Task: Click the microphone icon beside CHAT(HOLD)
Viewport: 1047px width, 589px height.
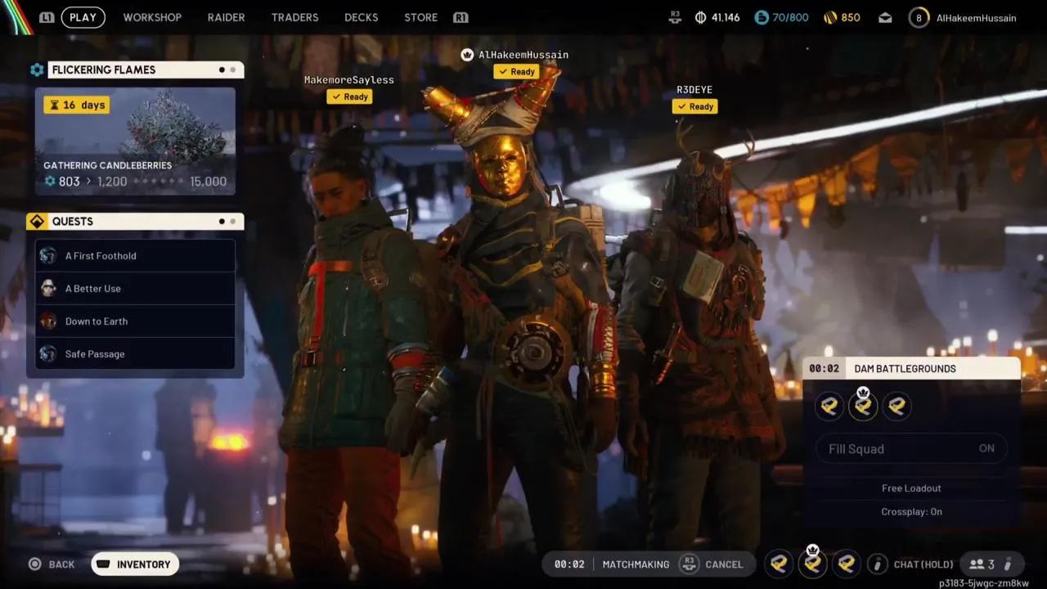Action: (877, 564)
